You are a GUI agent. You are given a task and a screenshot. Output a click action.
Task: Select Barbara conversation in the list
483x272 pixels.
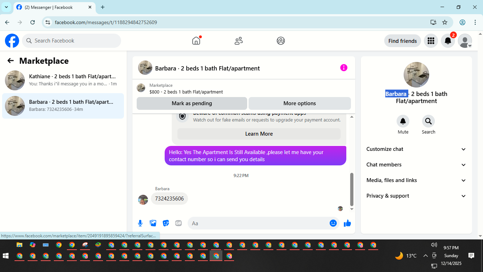pos(63,106)
